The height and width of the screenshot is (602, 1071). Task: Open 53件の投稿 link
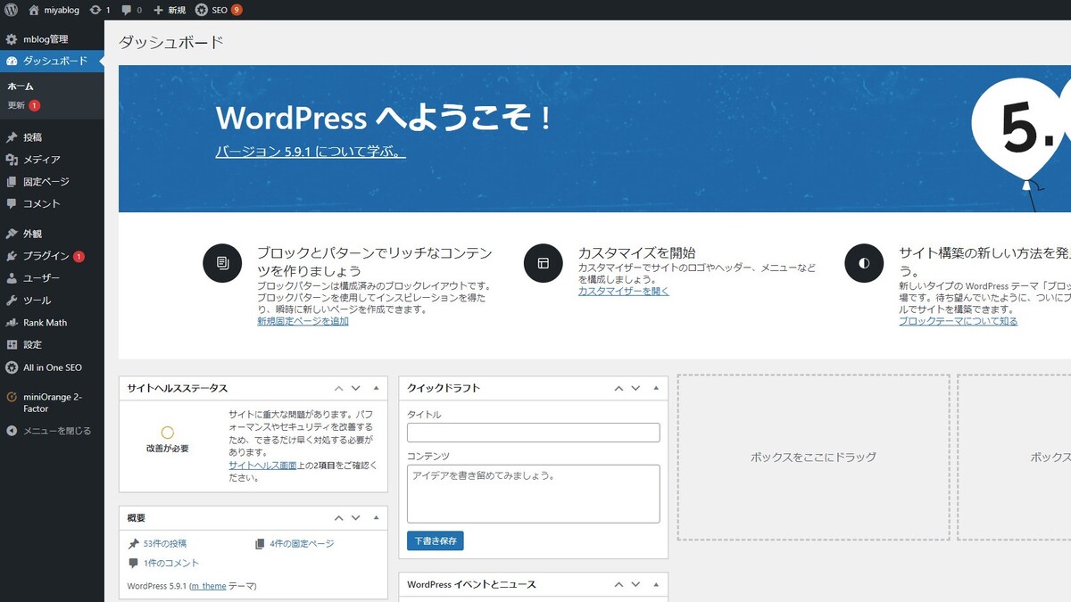(165, 543)
